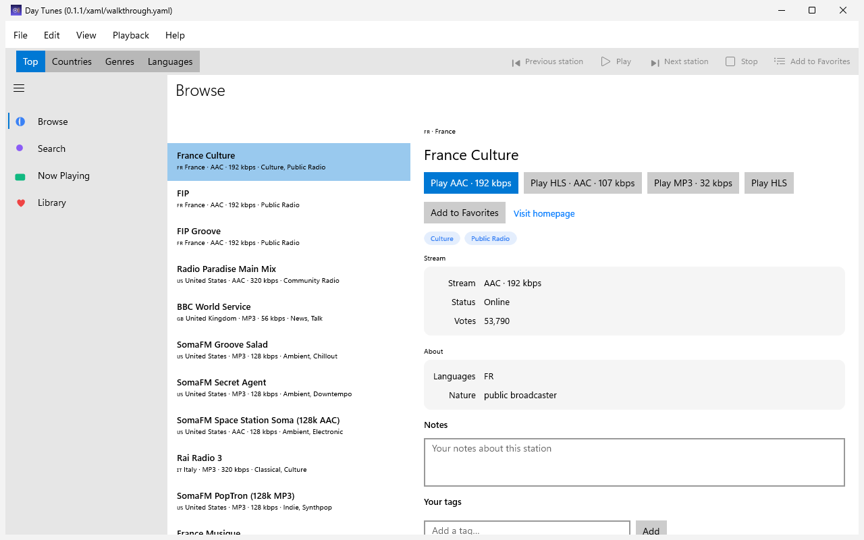Switch to the Countries tab
This screenshot has width=864, height=540.
tap(72, 61)
